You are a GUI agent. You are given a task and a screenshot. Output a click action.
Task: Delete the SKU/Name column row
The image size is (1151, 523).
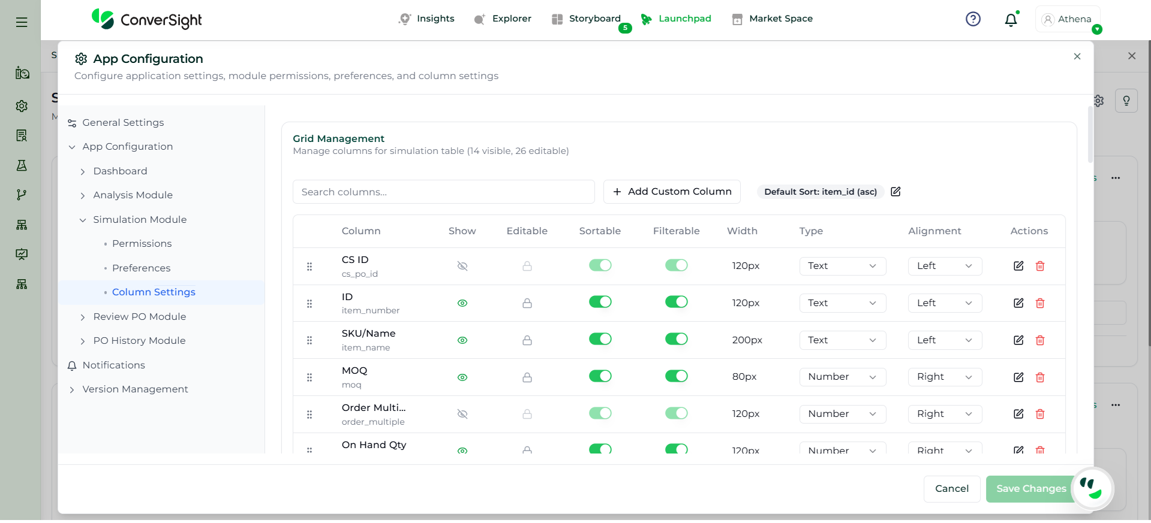click(x=1040, y=340)
